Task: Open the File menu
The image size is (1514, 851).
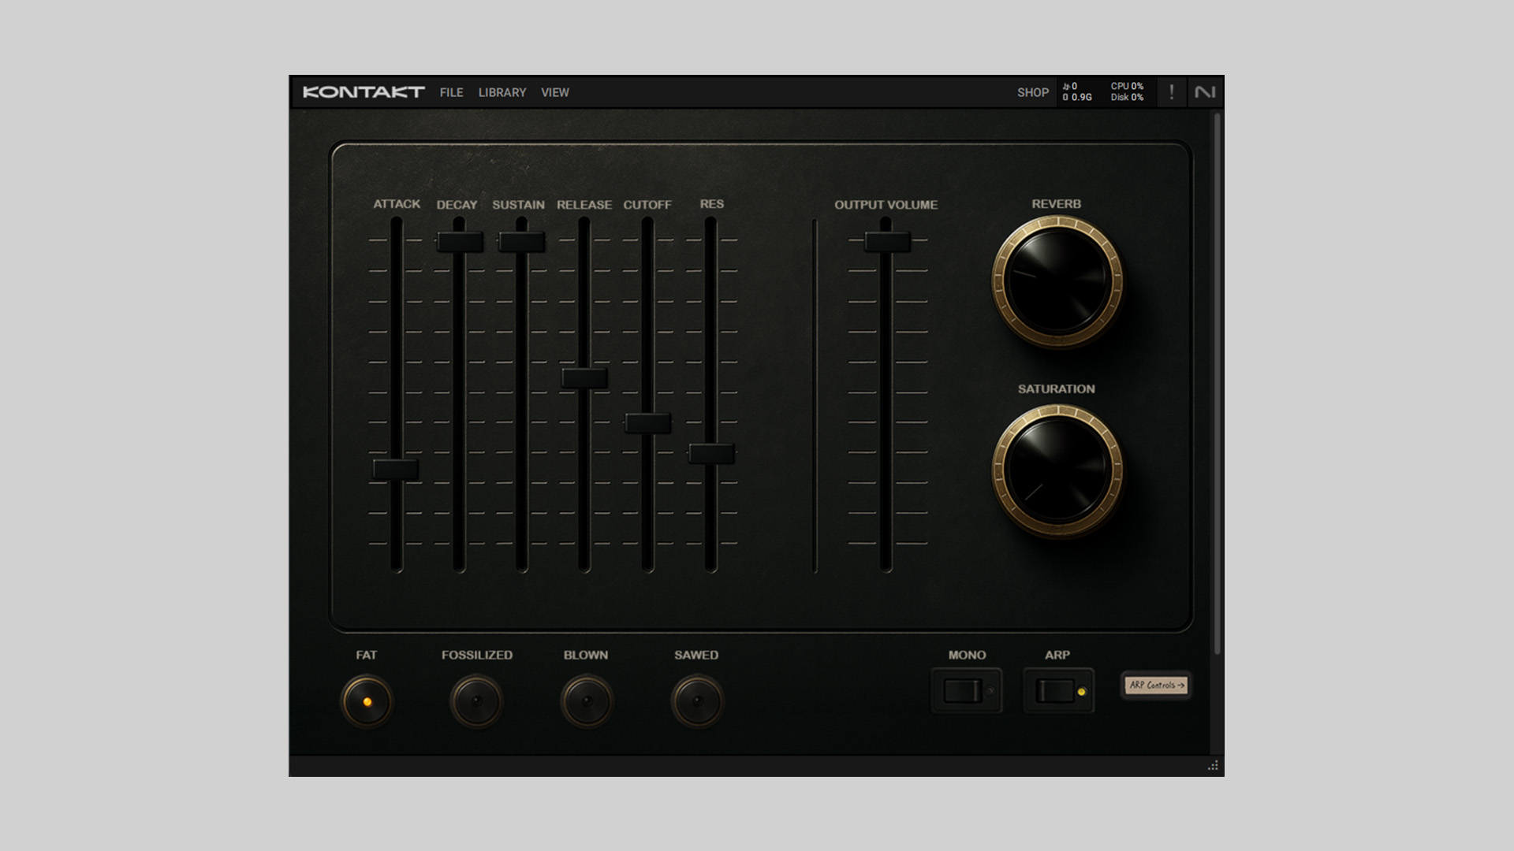Action: tap(451, 92)
